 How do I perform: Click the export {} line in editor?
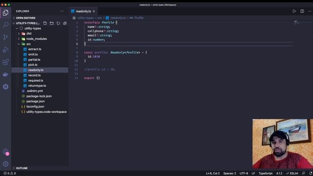(92, 78)
